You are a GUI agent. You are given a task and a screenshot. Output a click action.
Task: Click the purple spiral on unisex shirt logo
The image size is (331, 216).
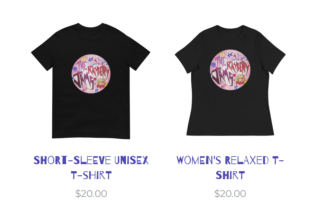75,69
